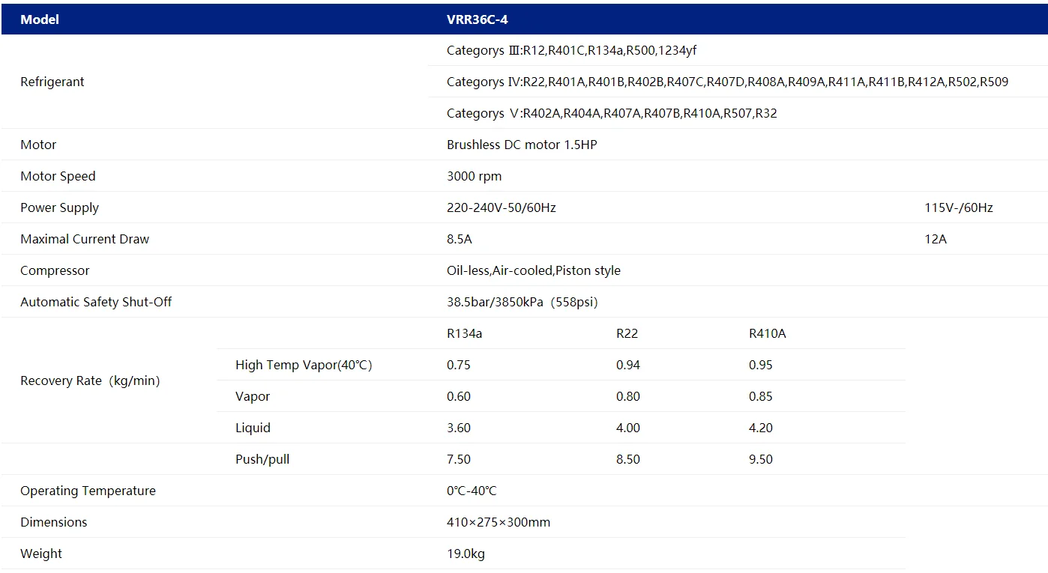Image resolution: width=1048 pixels, height=573 pixels.
Task: Click 'Automatic Safety Shut-Off' label
Action: tap(96, 302)
